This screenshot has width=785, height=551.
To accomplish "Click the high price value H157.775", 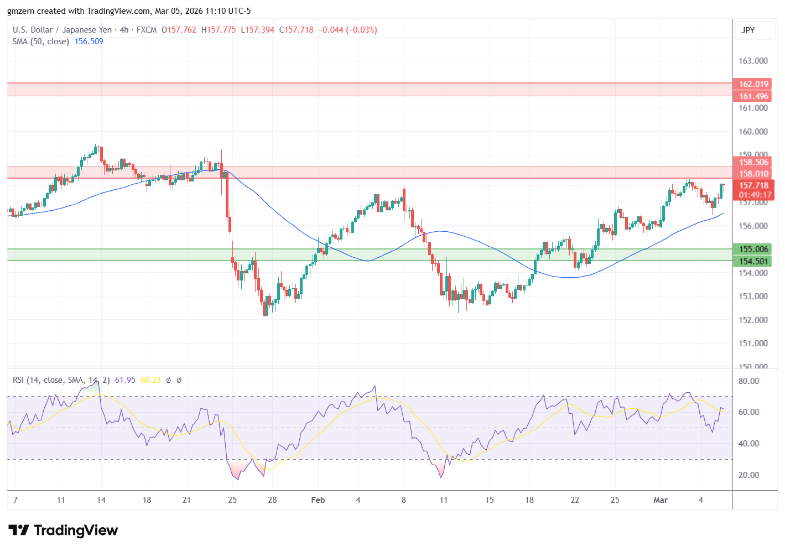I will (x=219, y=30).
